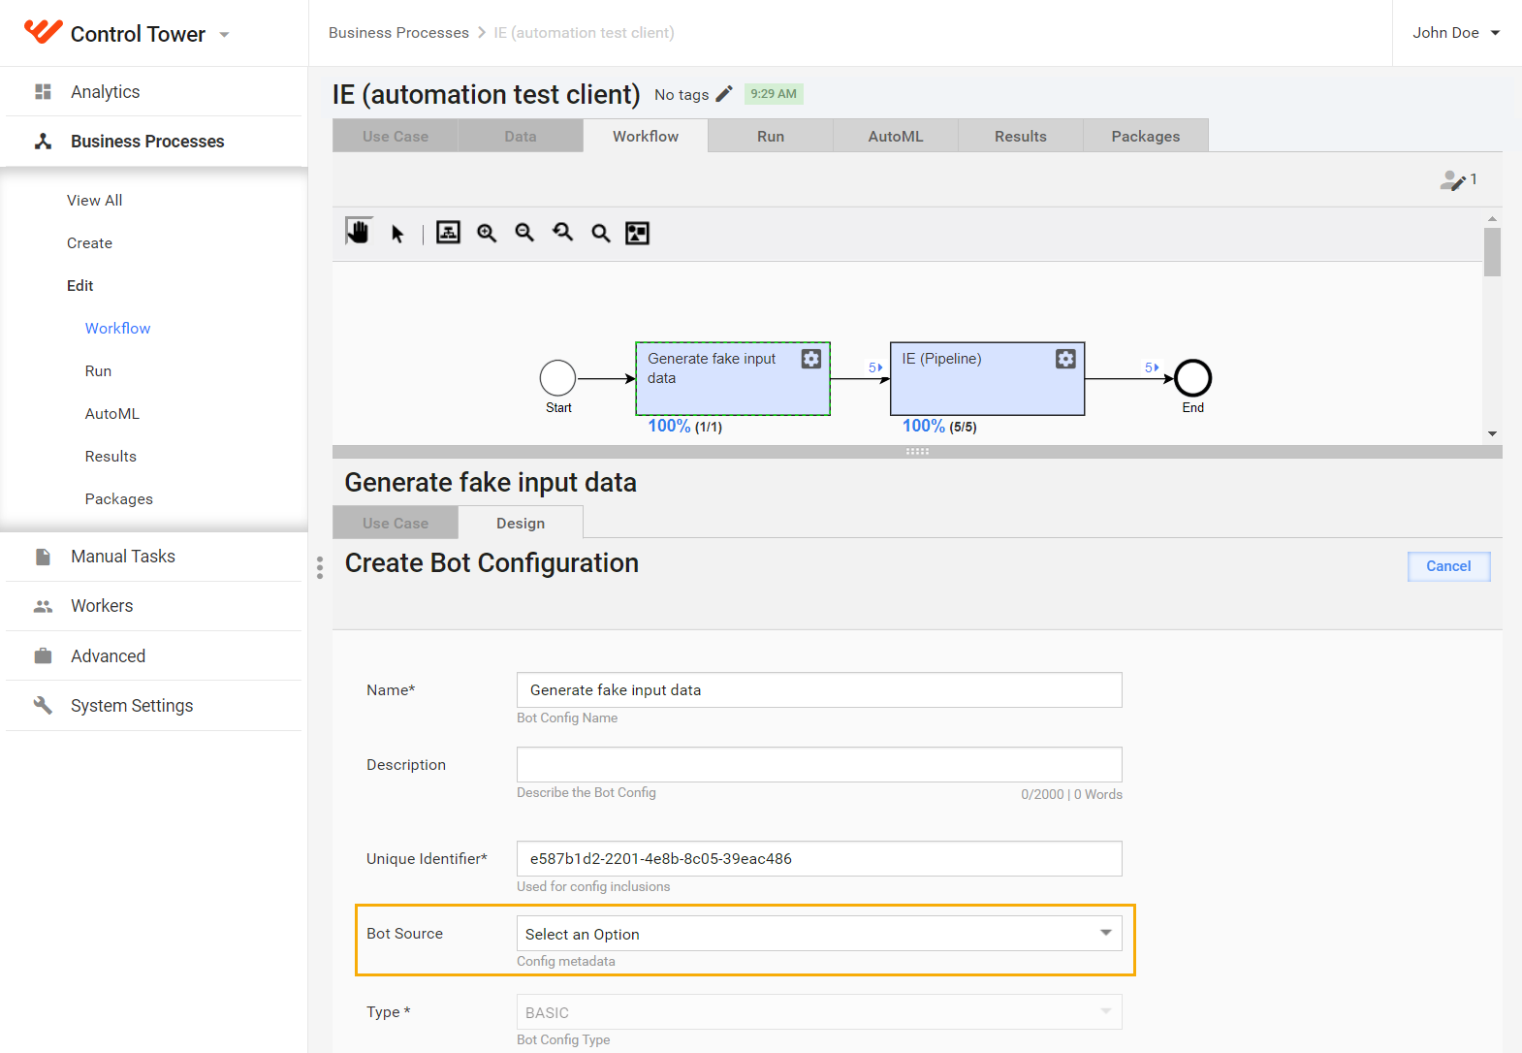Open the Run tab
The width and height of the screenshot is (1522, 1053).
coord(771,136)
